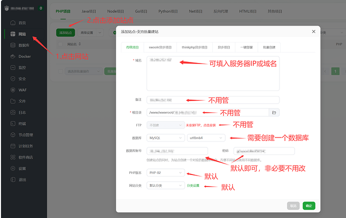Open the Docker icon in sidebar
Image resolution: width=346 pixels, height=218 pixels.
tap(12, 56)
